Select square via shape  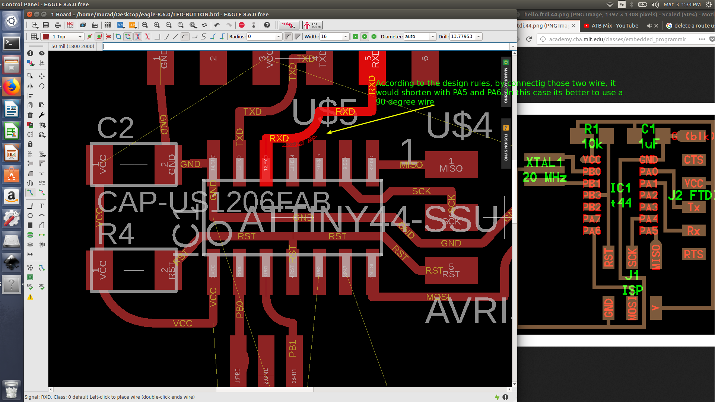click(355, 36)
